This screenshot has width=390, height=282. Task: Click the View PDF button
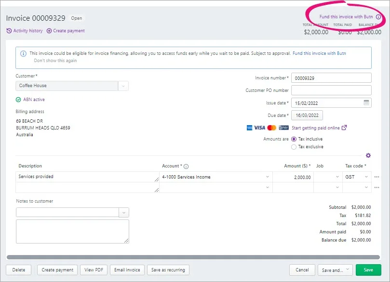click(x=94, y=270)
